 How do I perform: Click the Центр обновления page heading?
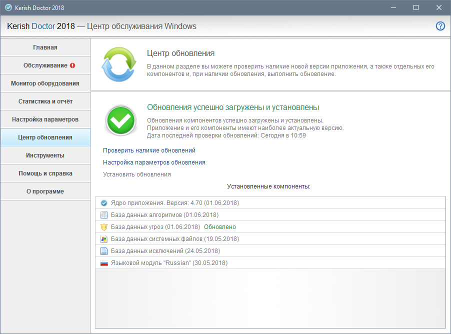click(x=180, y=53)
